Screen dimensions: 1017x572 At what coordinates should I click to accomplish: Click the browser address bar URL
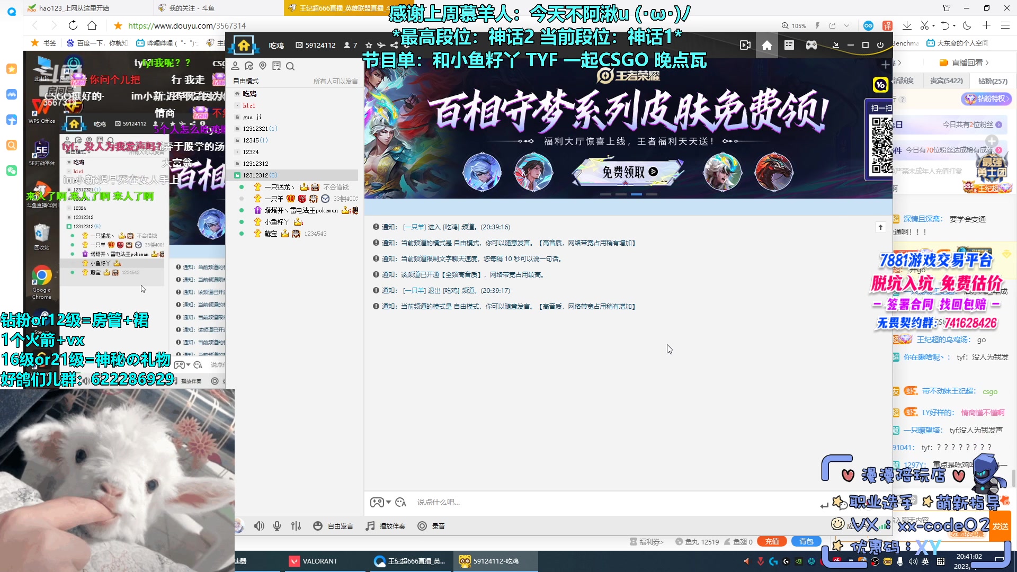(x=186, y=25)
